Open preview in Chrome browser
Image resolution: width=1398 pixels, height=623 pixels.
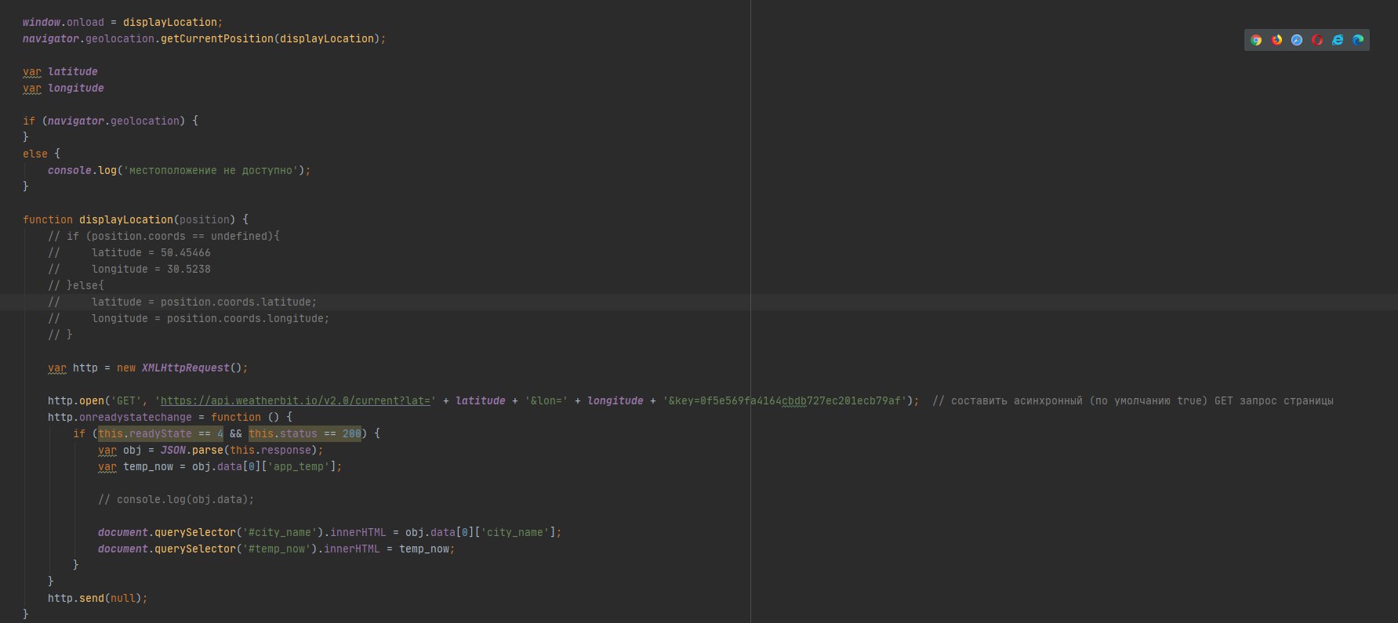coord(1256,40)
